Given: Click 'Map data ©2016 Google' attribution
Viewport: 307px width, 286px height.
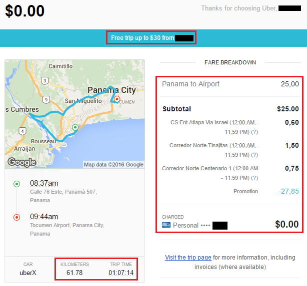Looking at the screenshot, I should (114, 165).
